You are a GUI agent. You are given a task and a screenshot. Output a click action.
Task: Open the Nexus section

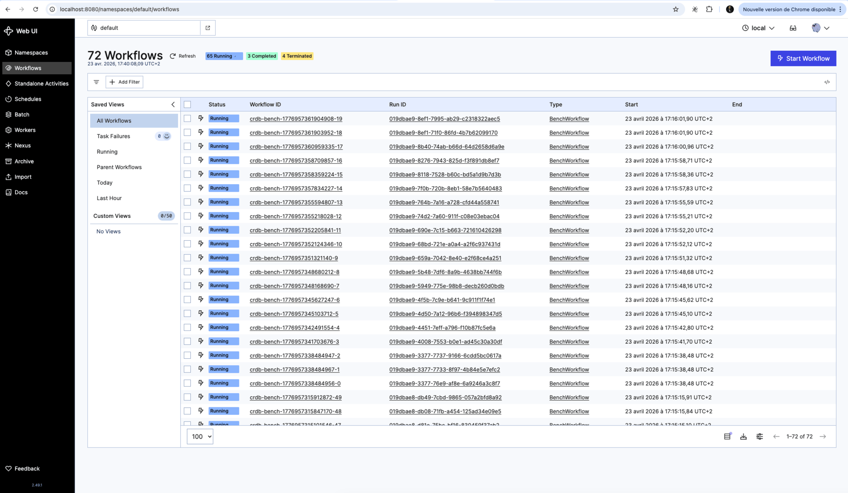coord(22,145)
